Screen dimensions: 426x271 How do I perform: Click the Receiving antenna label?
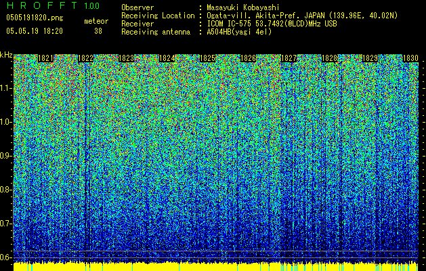pyautogui.click(x=156, y=32)
